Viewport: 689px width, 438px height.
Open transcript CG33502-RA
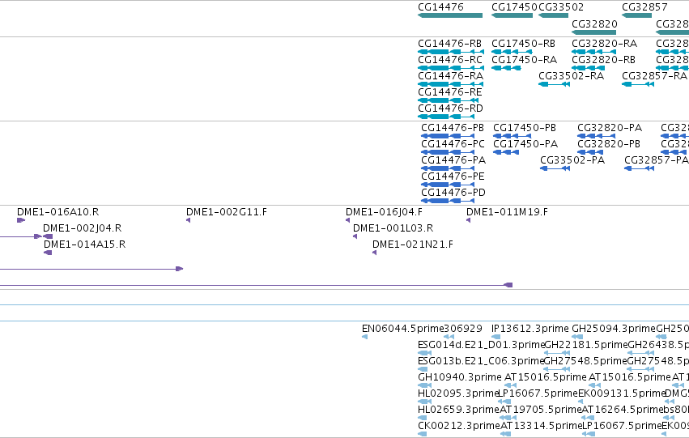[572, 76]
